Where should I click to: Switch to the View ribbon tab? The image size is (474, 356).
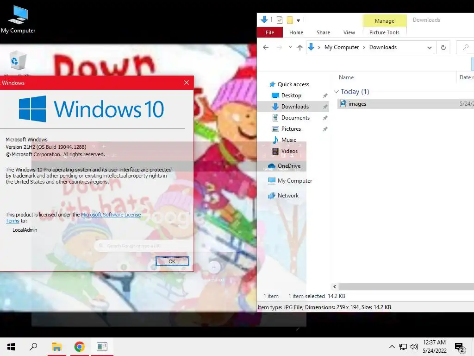coord(349,32)
